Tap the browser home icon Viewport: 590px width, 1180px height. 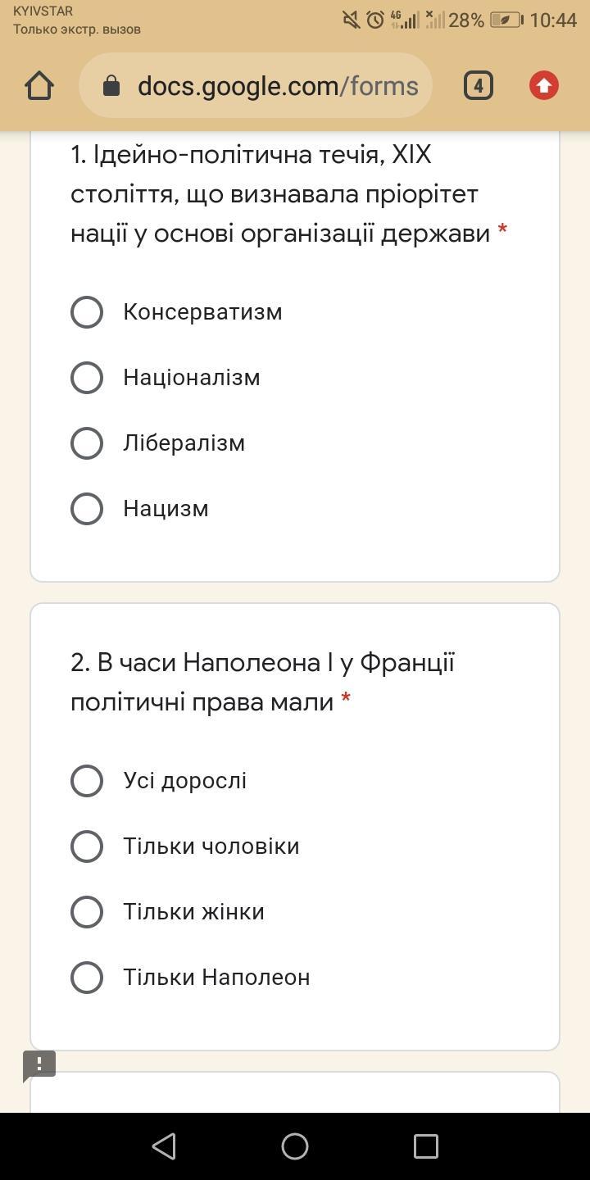click(39, 86)
